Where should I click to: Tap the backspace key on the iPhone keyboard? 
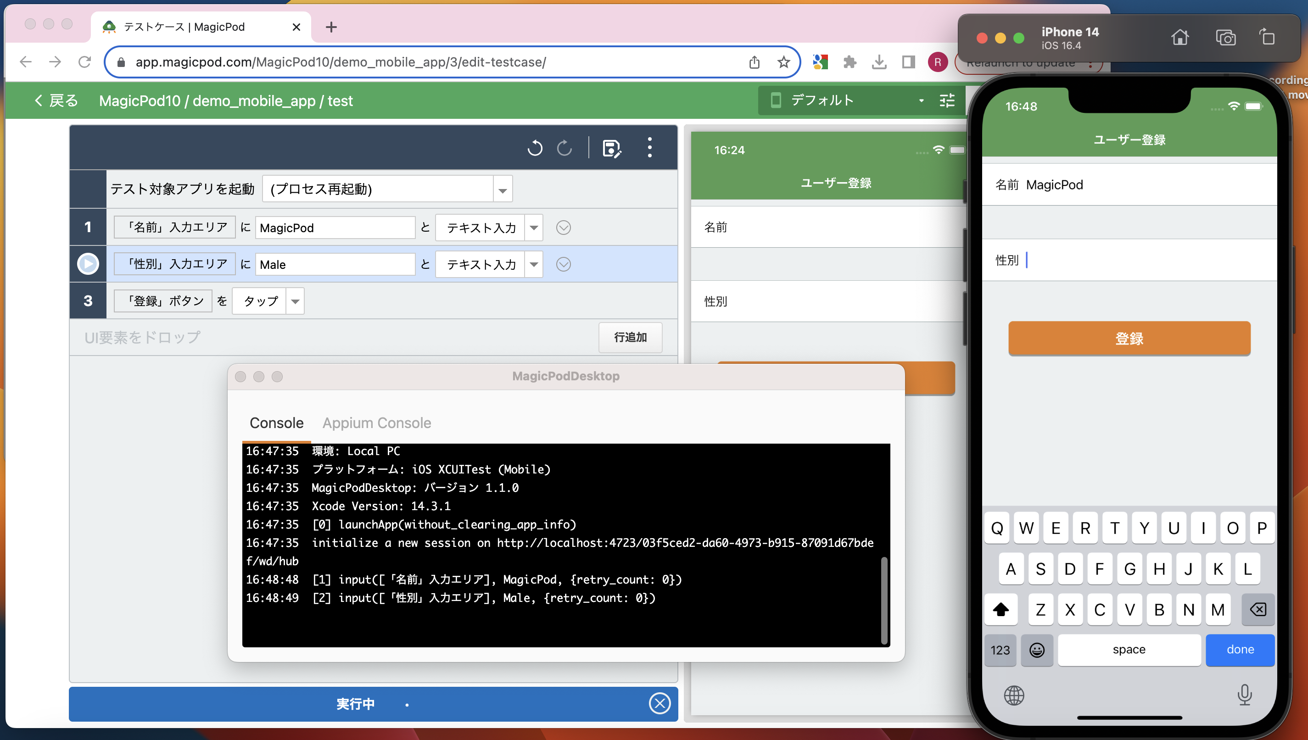(x=1258, y=609)
